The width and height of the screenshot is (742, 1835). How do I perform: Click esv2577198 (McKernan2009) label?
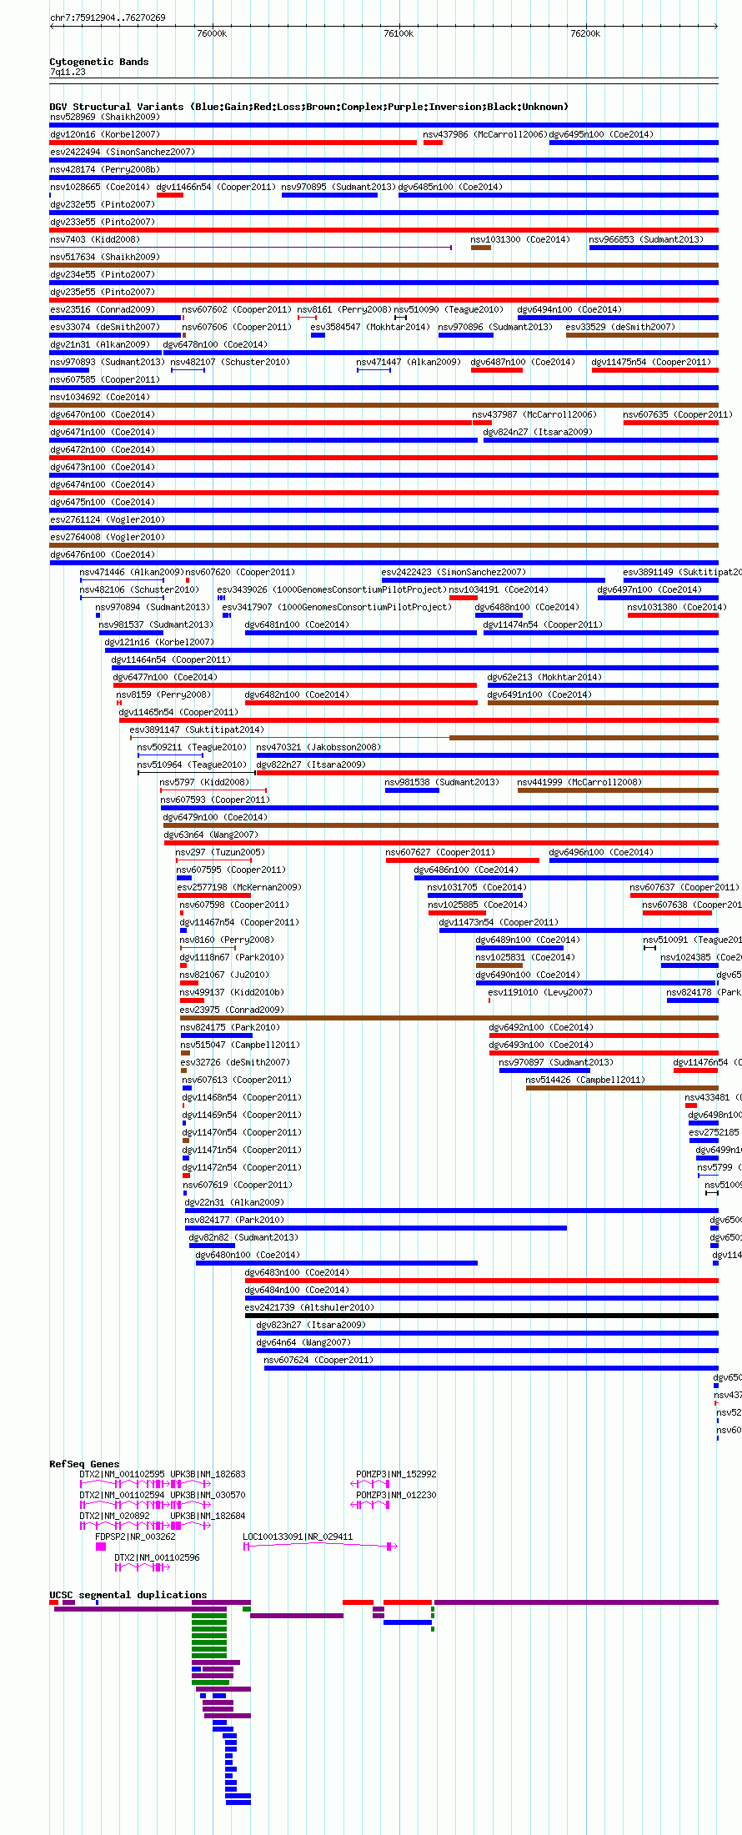[239, 887]
